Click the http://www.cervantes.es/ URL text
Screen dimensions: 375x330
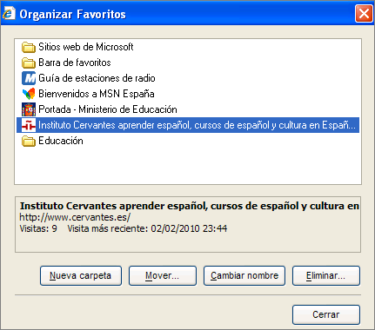point(75,217)
